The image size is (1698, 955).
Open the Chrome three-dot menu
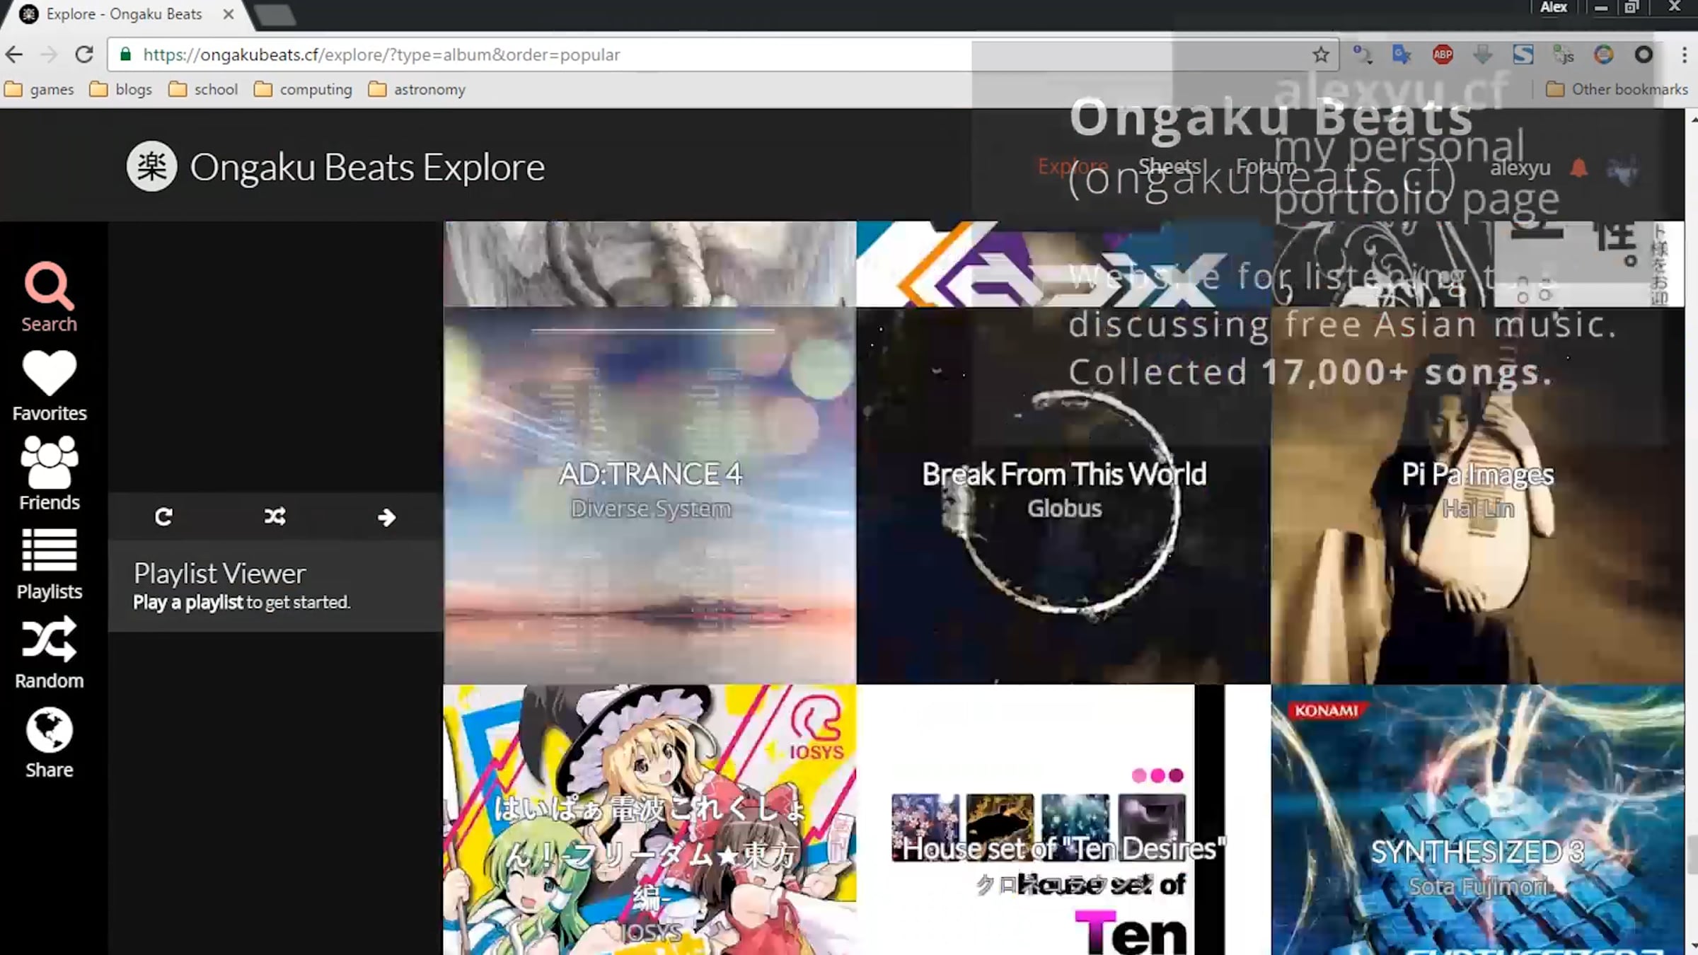coord(1684,54)
